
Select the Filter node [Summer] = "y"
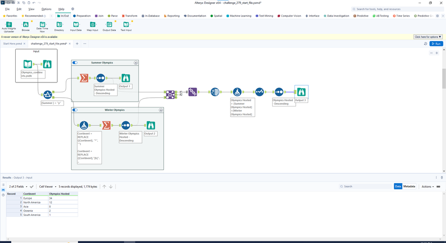click(48, 95)
